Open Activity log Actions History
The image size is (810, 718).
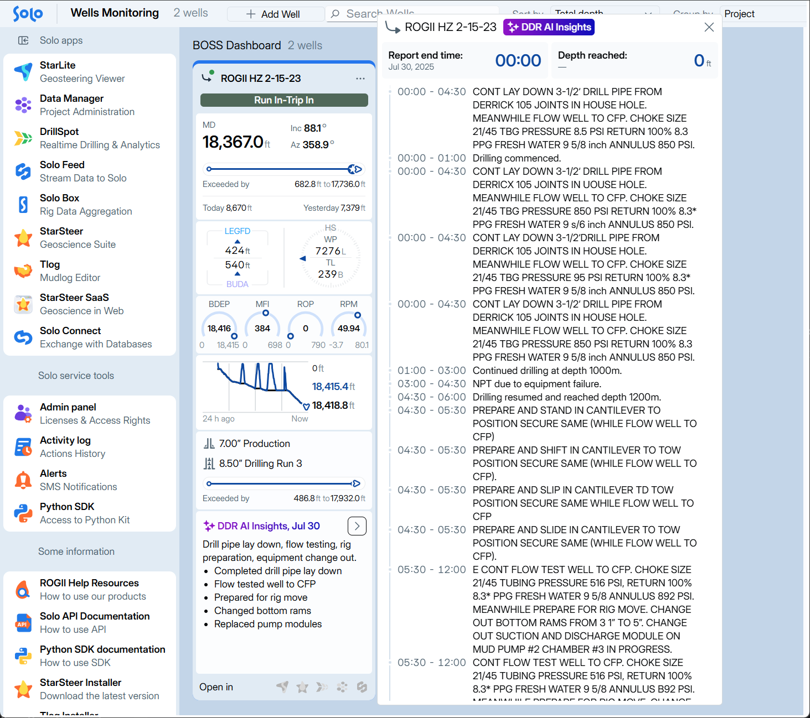pos(90,447)
